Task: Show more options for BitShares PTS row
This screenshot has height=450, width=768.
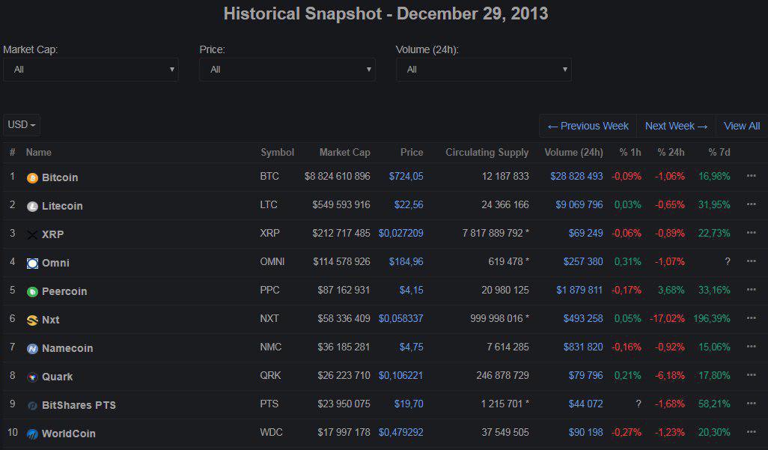Action: [x=751, y=404]
